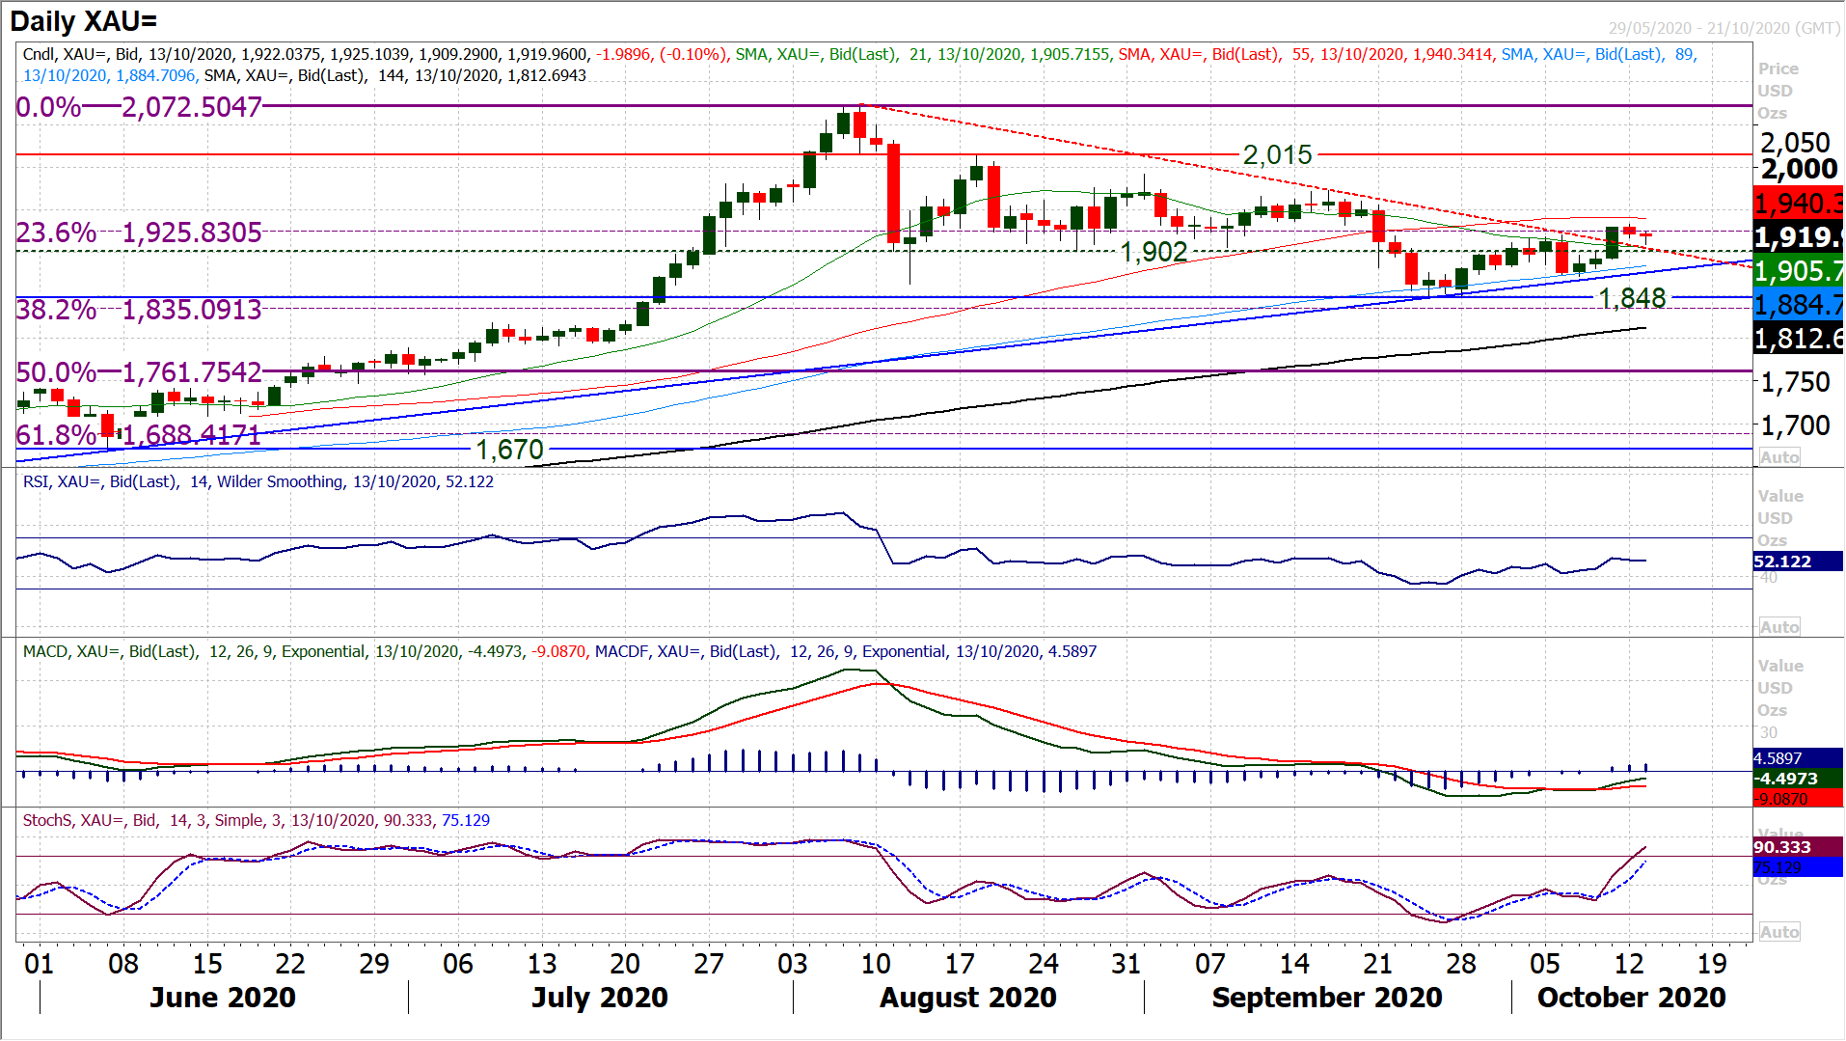Viewport: 1846px width, 1041px height.
Task: Click the 24 date tick on time axis
Action: coord(1044,964)
